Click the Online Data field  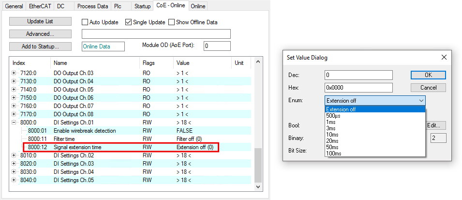(103, 46)
